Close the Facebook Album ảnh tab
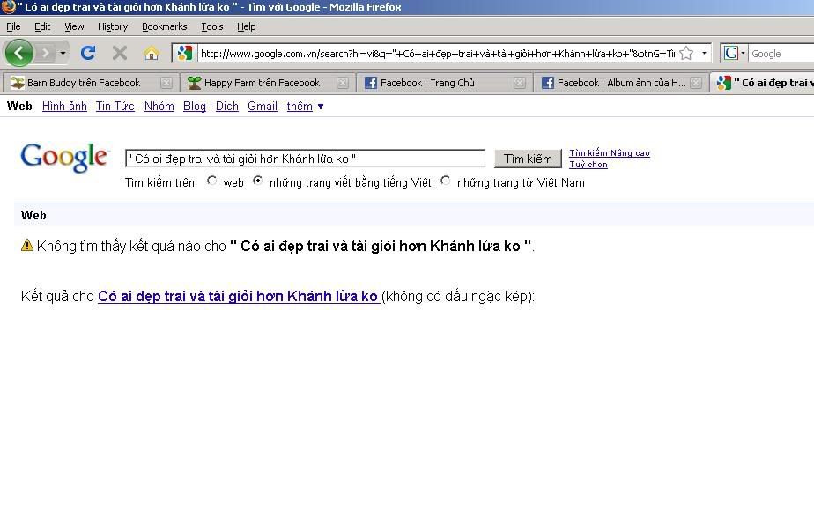The width and height of the screenshot is (814, 510). 696,83
